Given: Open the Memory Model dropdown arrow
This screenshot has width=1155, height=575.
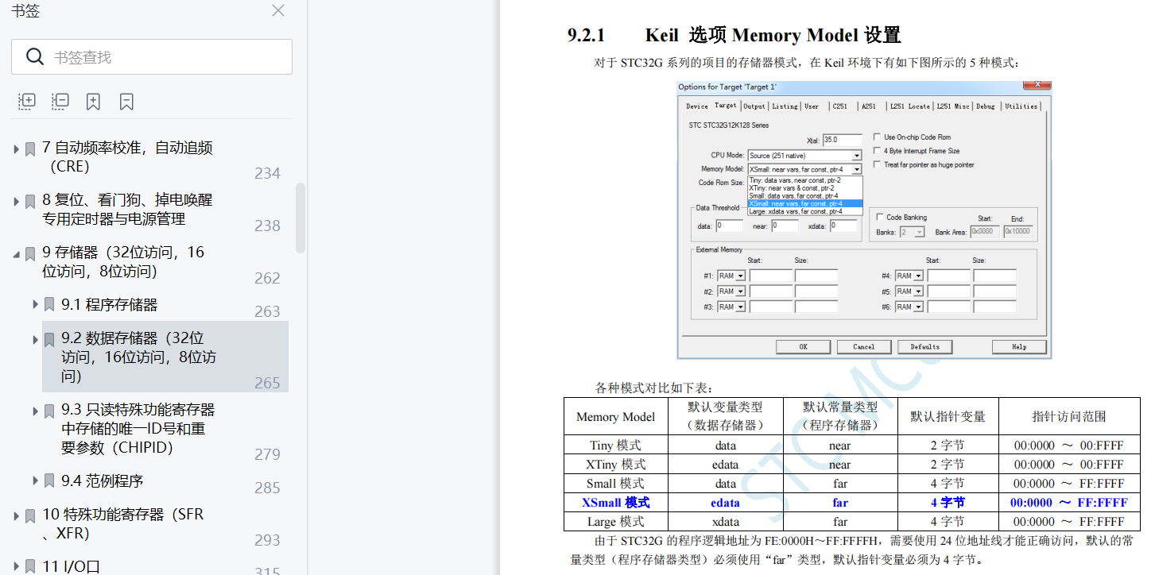Looking at the screenshot, I should [x=857, y=169].
